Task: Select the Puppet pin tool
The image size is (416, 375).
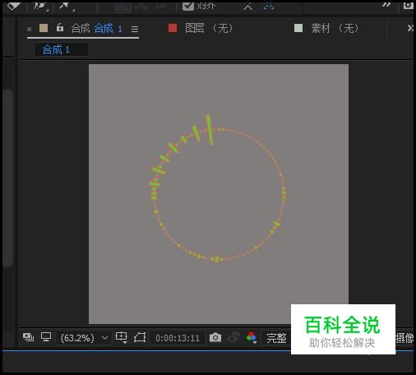Action: [x=65, y=6]
